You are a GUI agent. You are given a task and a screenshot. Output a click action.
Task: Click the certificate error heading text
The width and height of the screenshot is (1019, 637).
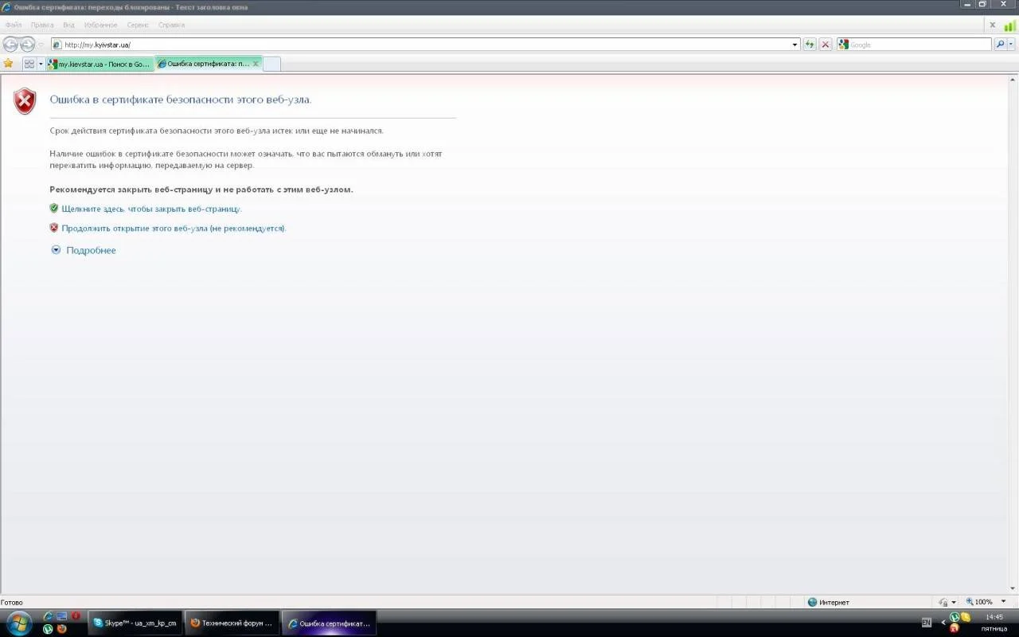pyautogui.click(x=181, y=100)
